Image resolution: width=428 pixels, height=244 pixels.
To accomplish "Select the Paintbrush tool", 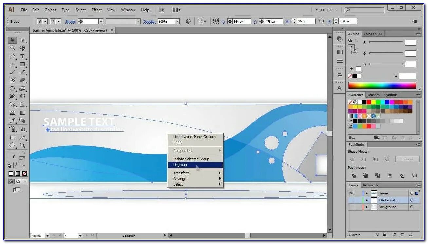I will [x=12, y=72].
